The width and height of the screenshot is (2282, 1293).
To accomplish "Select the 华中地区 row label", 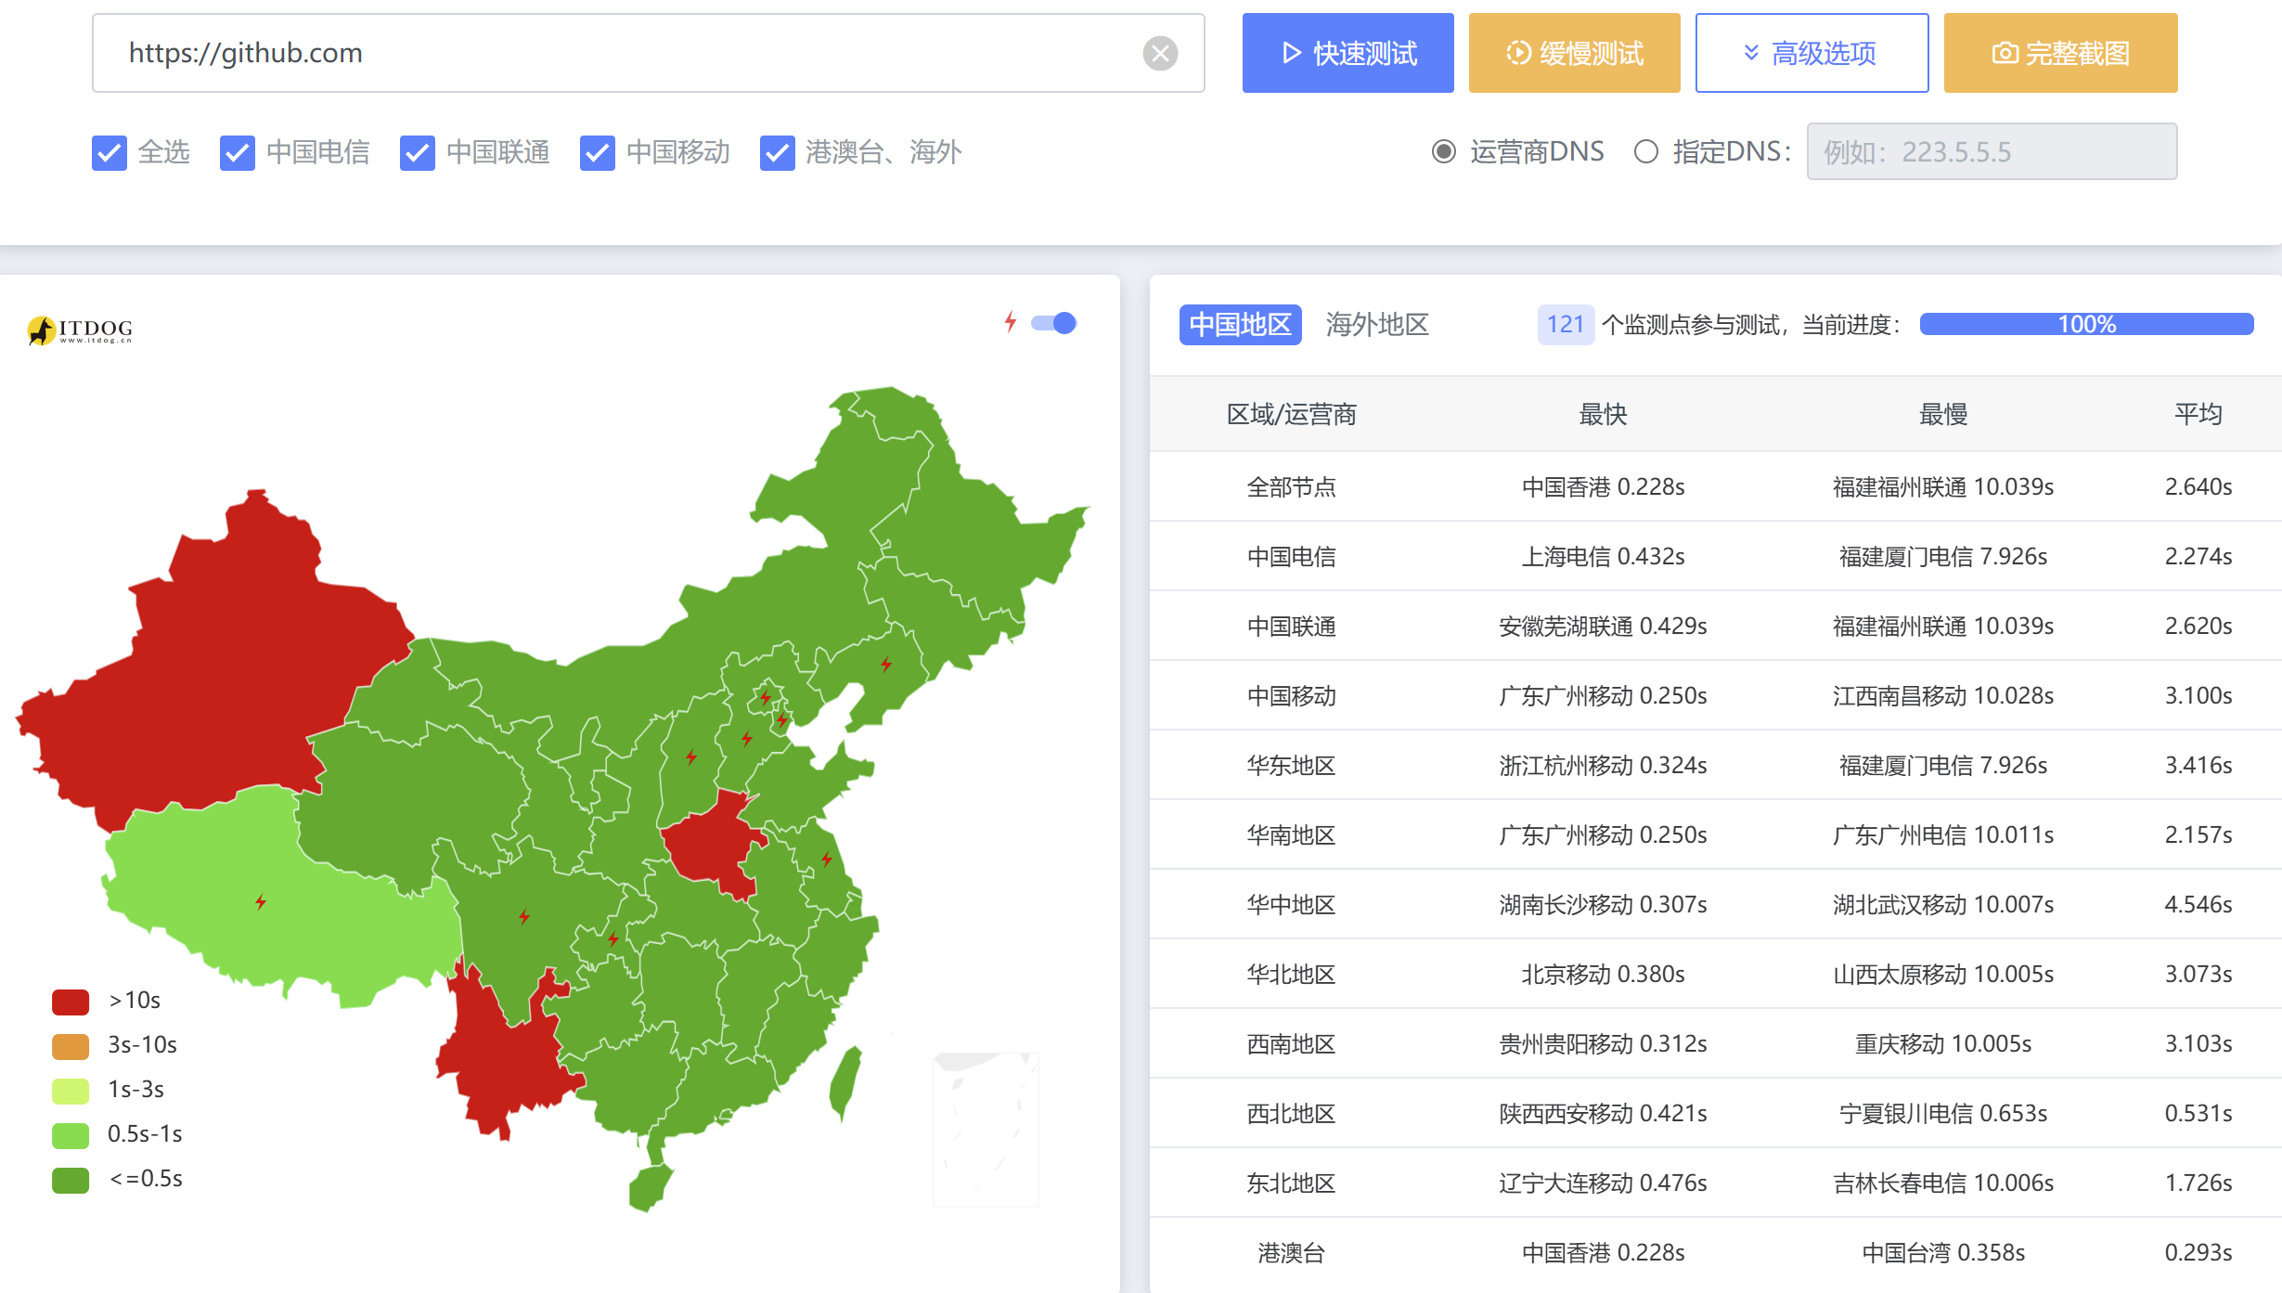I will pyautogui.click(x=1291, y=904).
